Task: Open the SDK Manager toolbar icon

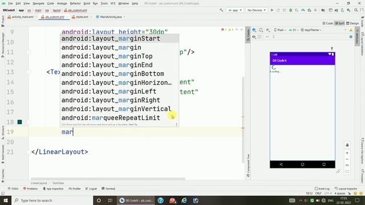Action: tap(348, 10)
